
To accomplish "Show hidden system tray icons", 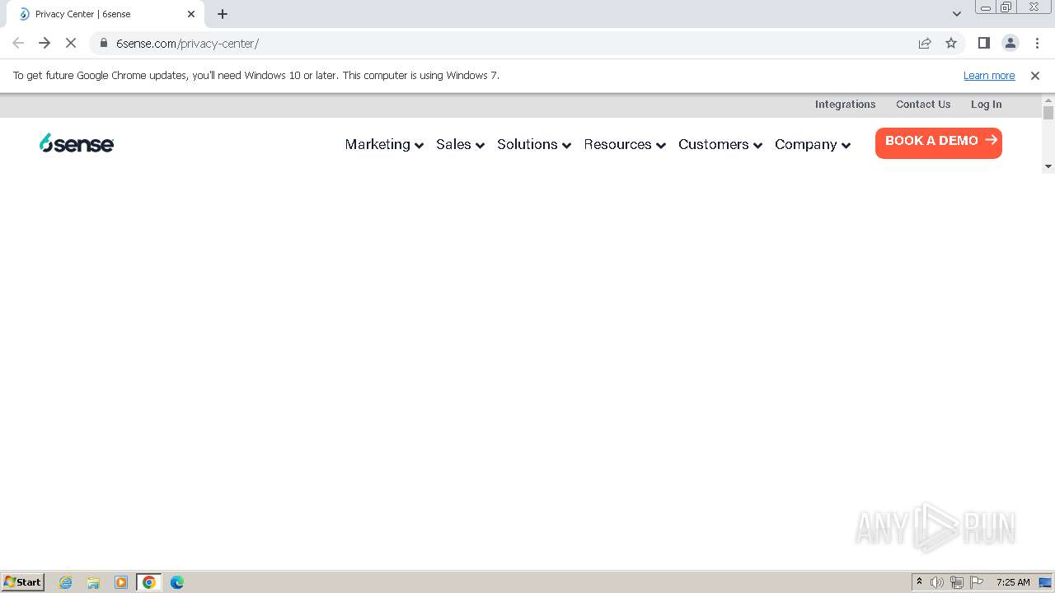I will (920, 582).
